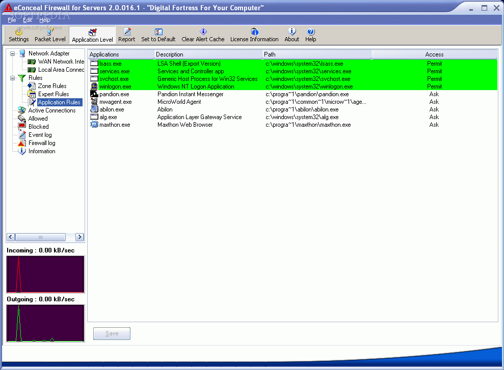Screen dimensions: 504x370
Task: Sort by the Path column header
Action: point(316,54)
